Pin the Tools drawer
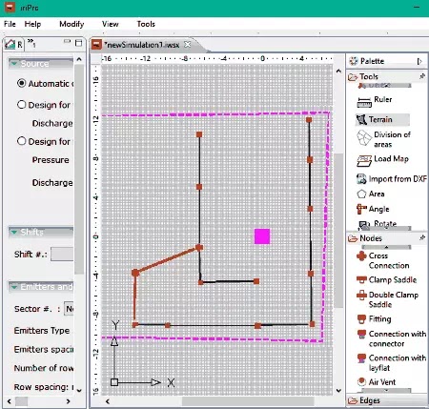 pos(422,76)
